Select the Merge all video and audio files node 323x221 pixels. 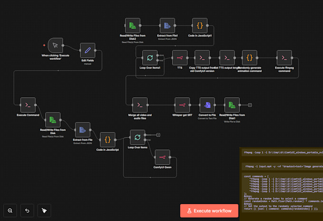tap(140, 105)
